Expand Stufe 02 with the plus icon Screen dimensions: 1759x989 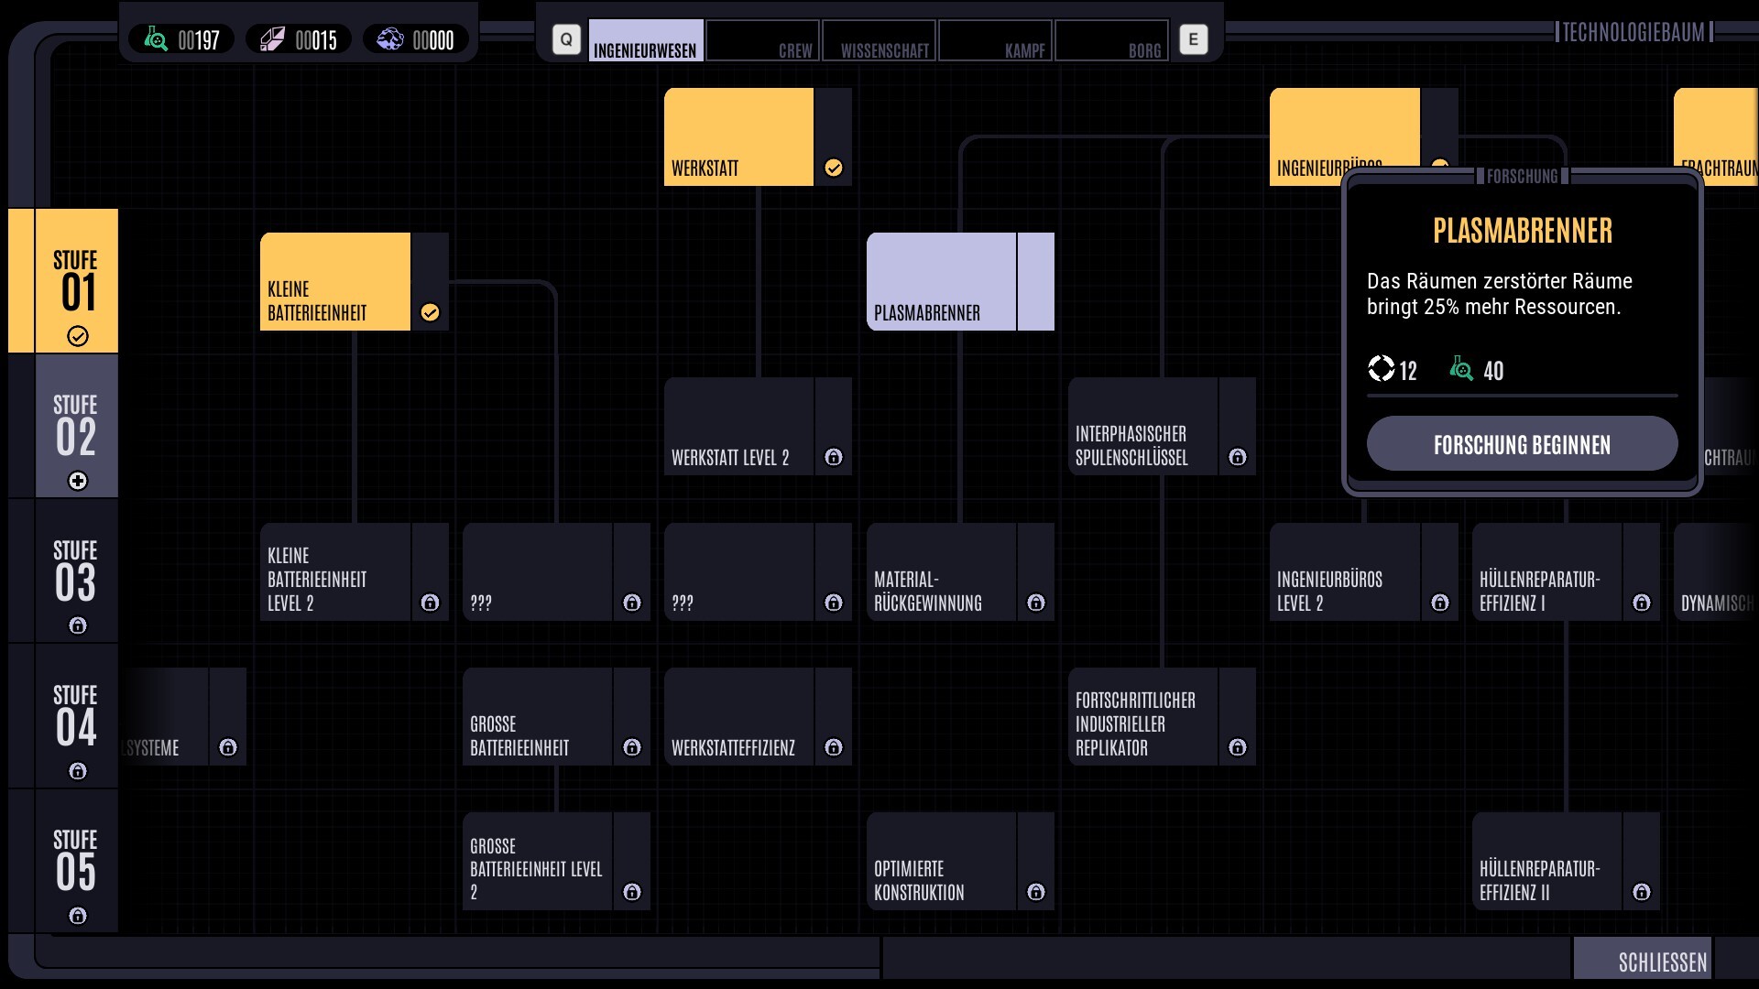coord(78,481)
